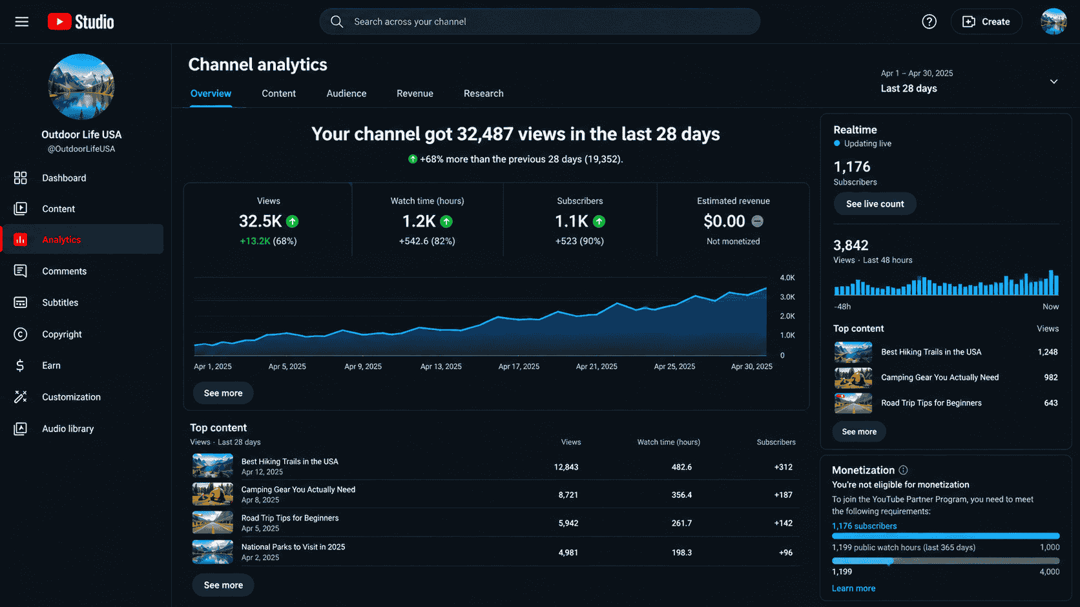Click the Customization wand icon

(21, 397)
